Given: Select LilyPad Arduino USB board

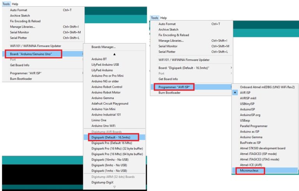Looking at the screenshot, I should pyautogui.click(x=114, y=65).
